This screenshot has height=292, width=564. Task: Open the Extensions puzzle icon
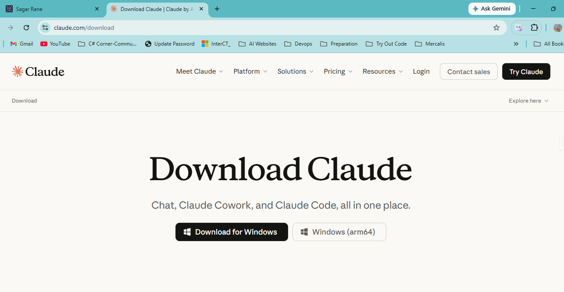pyautogui.click(x=534, y=28)
